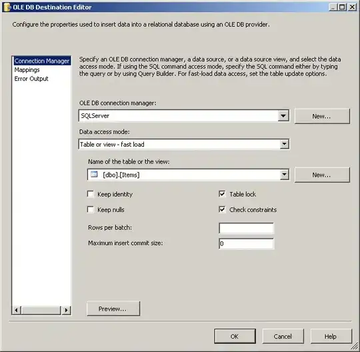Image resolution: width=360 pixels, height=352 pixels.
Task: Maximize the editor window
Action: pyautogui.click(x=341, y=7)
